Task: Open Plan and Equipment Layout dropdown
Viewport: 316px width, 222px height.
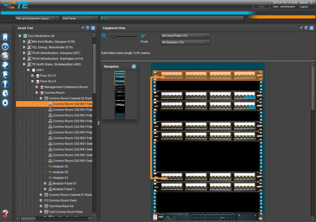Action: click(38, 18)
